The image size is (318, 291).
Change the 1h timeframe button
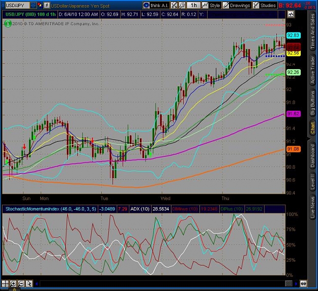click(194, 5)
